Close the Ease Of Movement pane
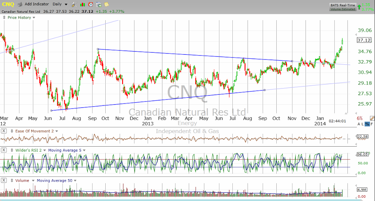Screen dimensions: 375x201 pos(4,131)
